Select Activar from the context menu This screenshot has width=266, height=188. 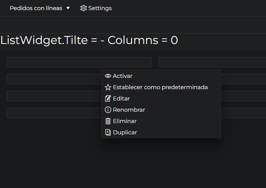[123, 76]
